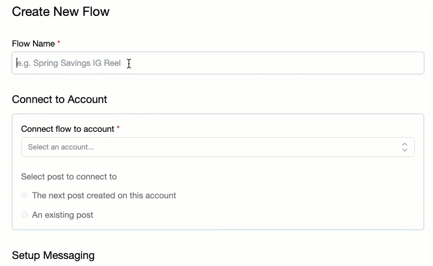Choose the "An existing post" radio button
The height and width of the screenshot is (266, 433).
click(x=25, y=215)
